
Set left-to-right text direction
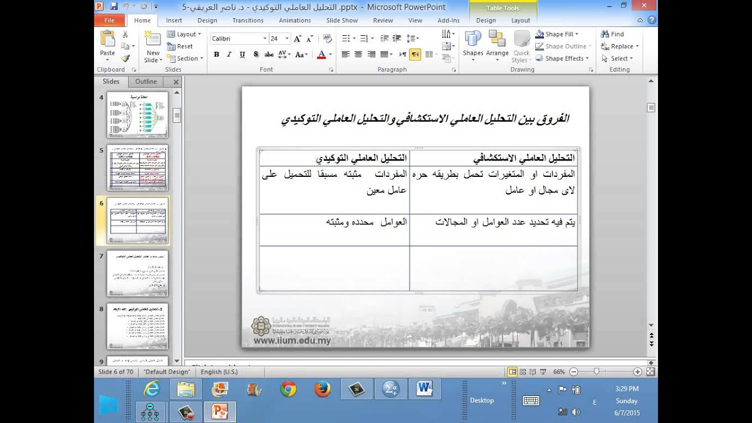(402, 54)
